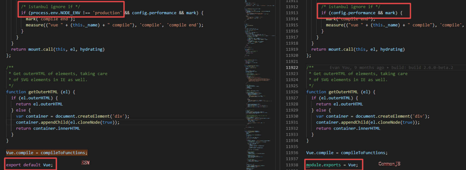Click line number 11912 in the right gutter
The height and width of the screenshot is (170, 466).
[x=292, y=7]
